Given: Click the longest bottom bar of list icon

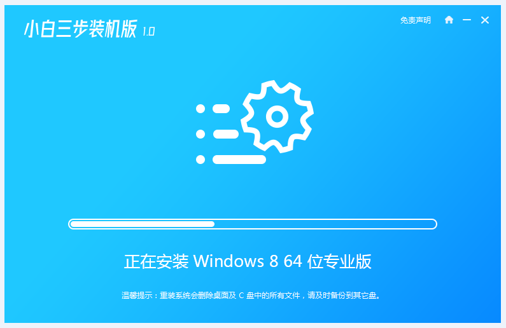Looking at the screenshot, I should [x=239, y=159].
